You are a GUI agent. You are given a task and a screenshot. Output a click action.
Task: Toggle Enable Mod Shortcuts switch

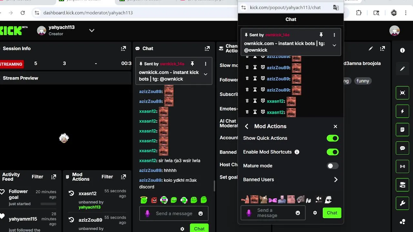pos(333,152)
